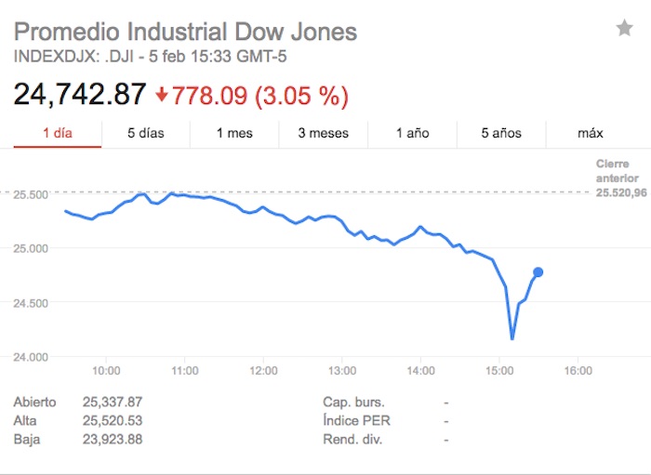Viewport: 651px width, 475px height.
Task: Click the Promedio Industrial Dow Jones title
Action: coord(185,32)
